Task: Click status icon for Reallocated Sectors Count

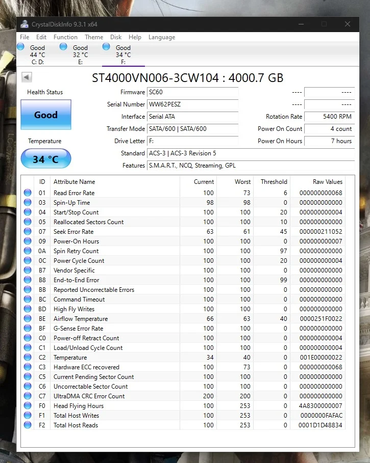Action: pyautogui.click(x=28, y=222)
